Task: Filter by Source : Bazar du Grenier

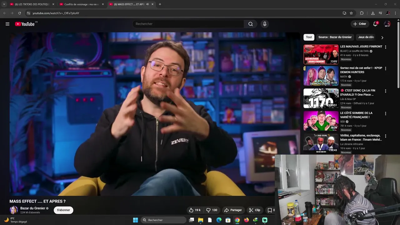Action: [335, 37]
